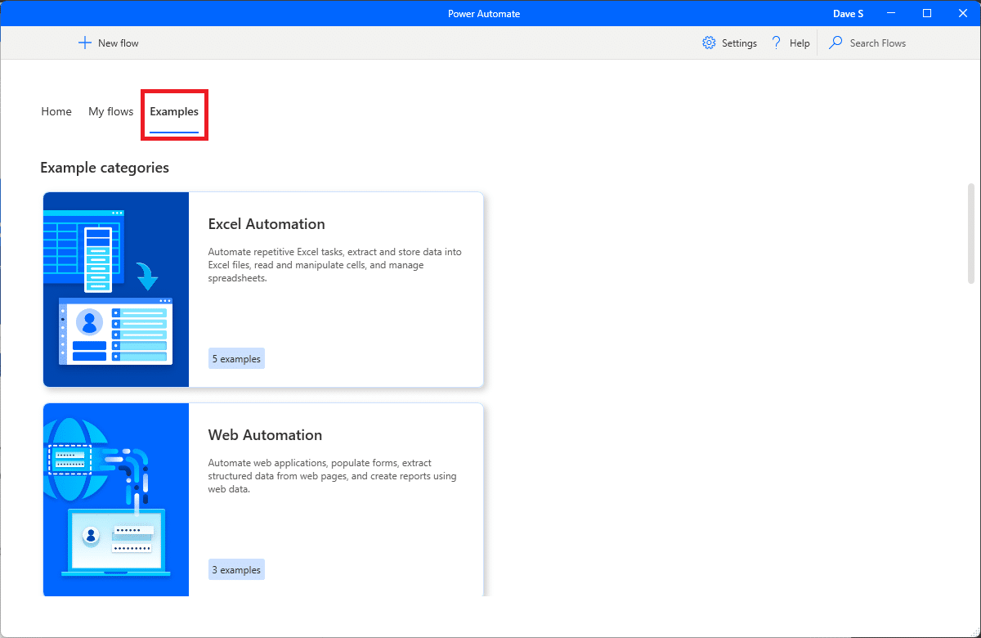Open the Settings gear icon
Viewport: 981px width, 638px height.
pos(709,42)
